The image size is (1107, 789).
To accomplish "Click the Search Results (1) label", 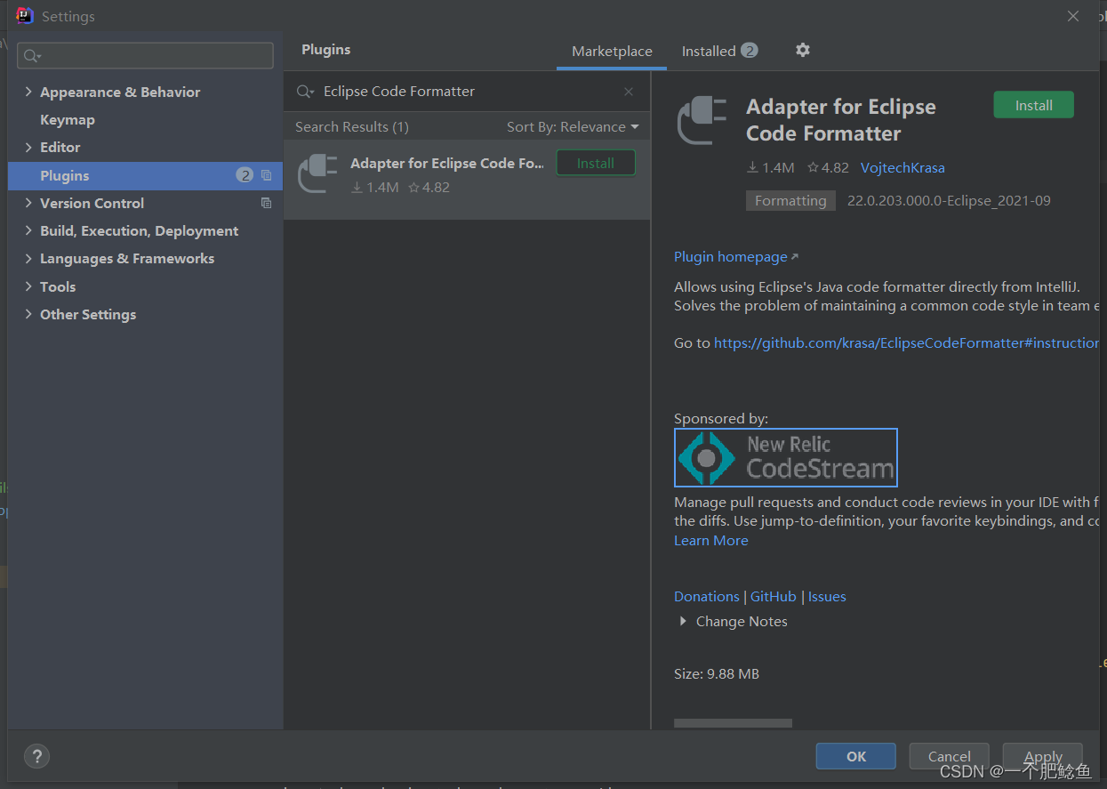I will (x=352, y=127).
